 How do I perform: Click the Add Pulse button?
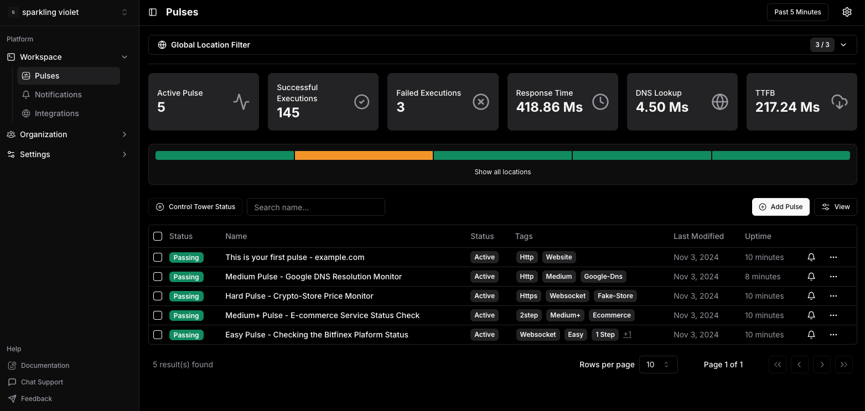tap(781, 207)
